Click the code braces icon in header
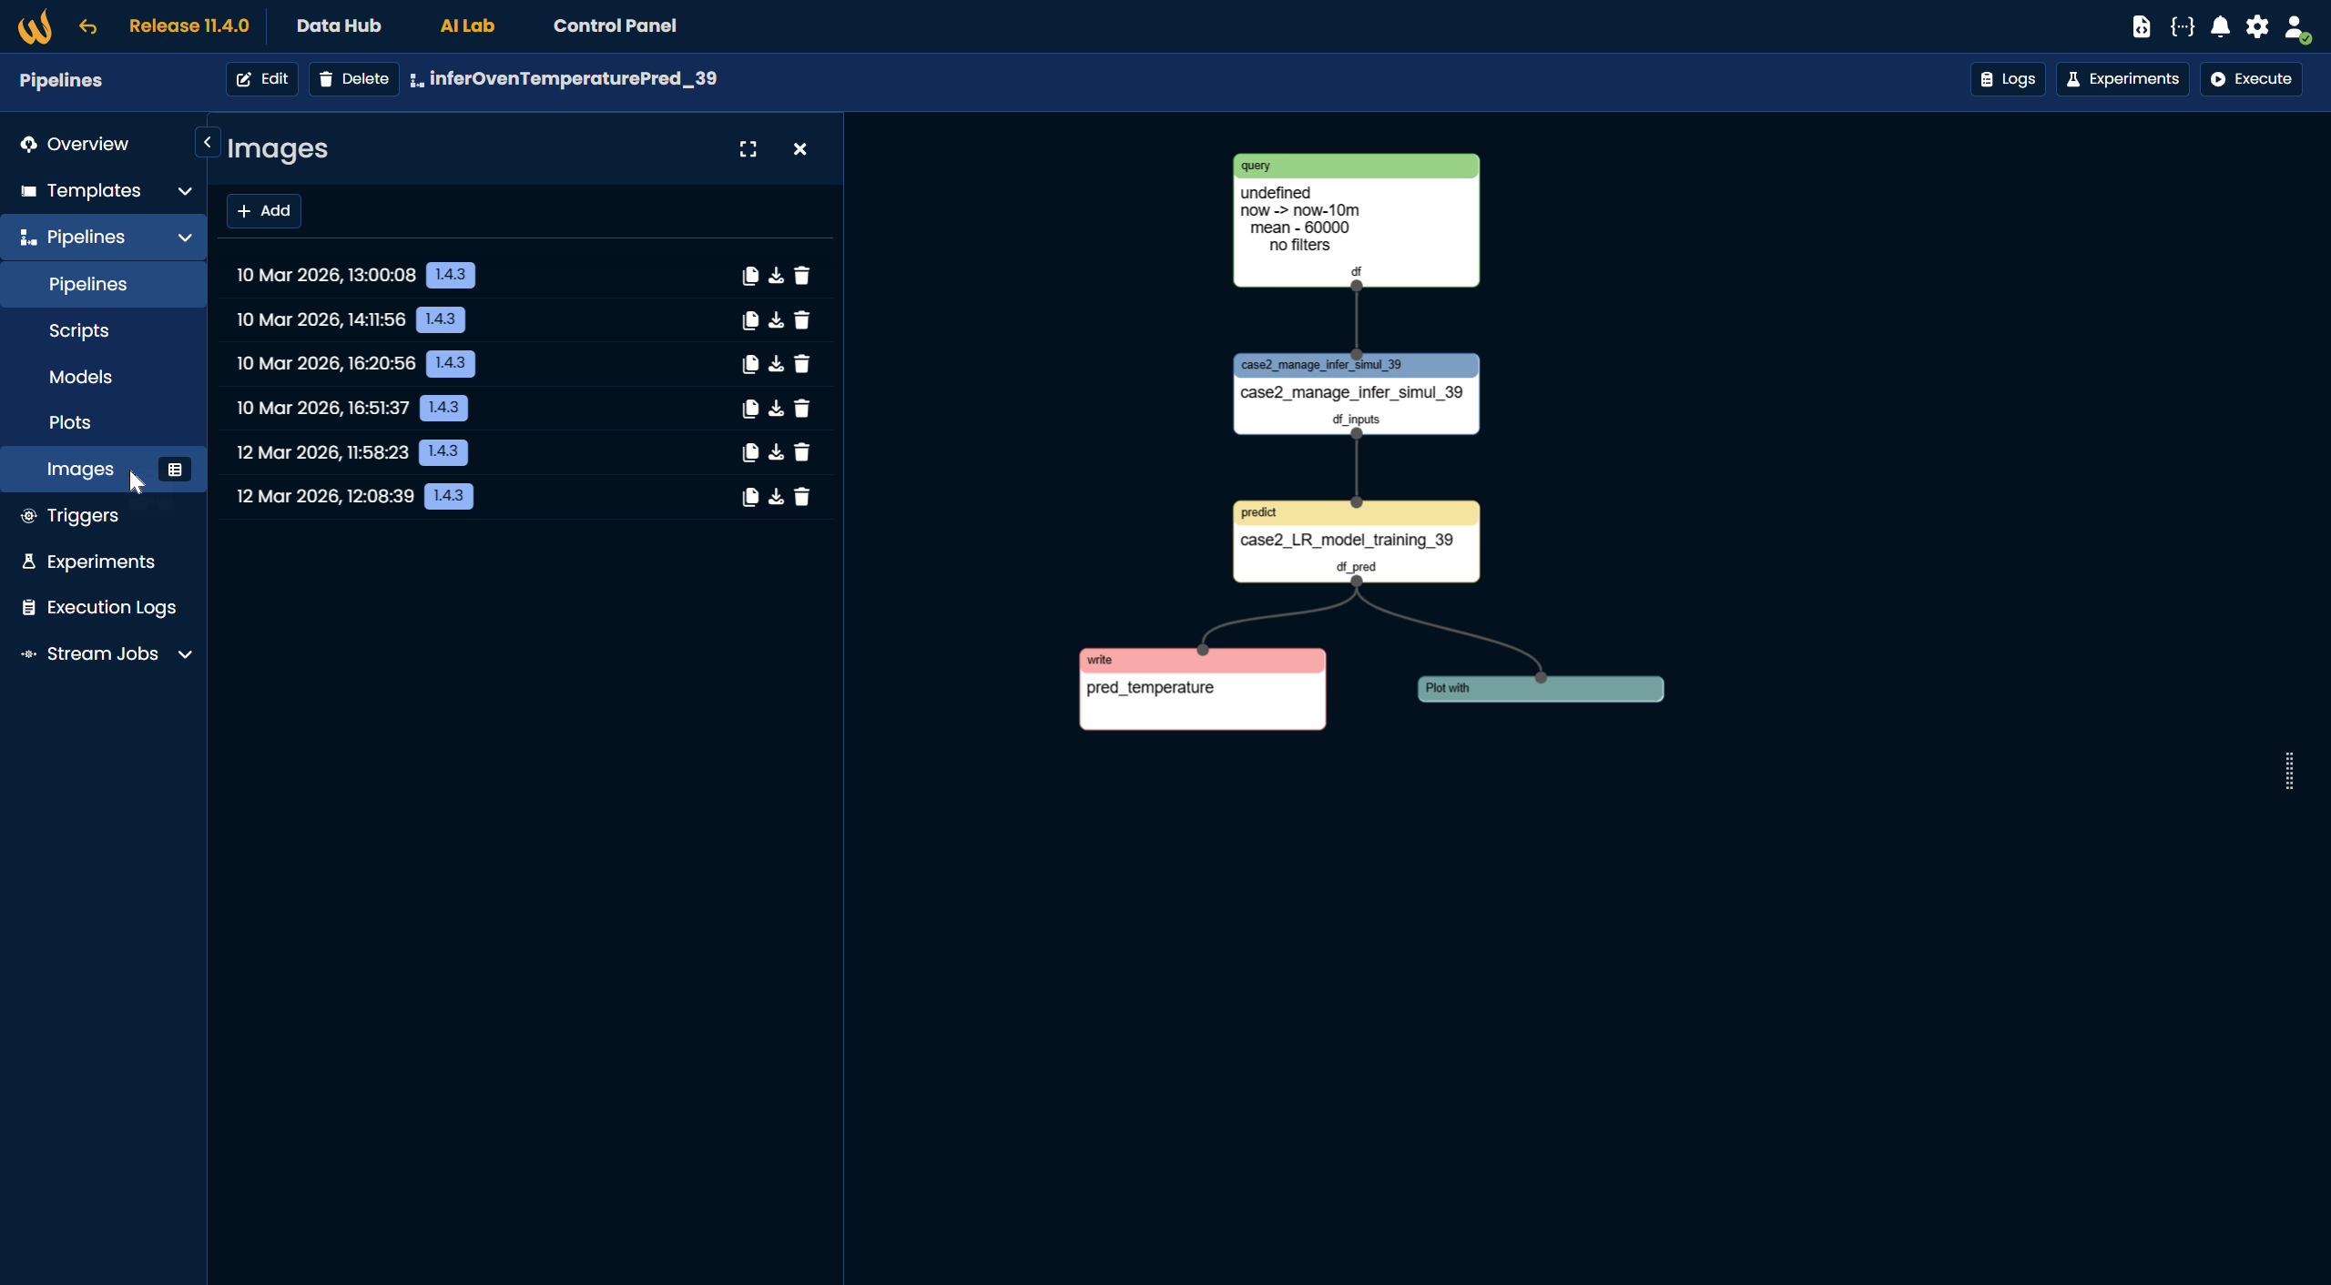This screenshot has width=2331, height=1285. [x=2182, y=26]
